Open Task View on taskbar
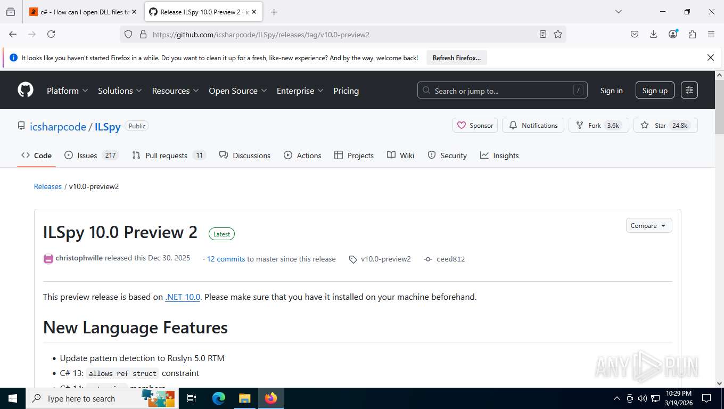The height and width of the screenshot is (409, 724). click(192, 398)
